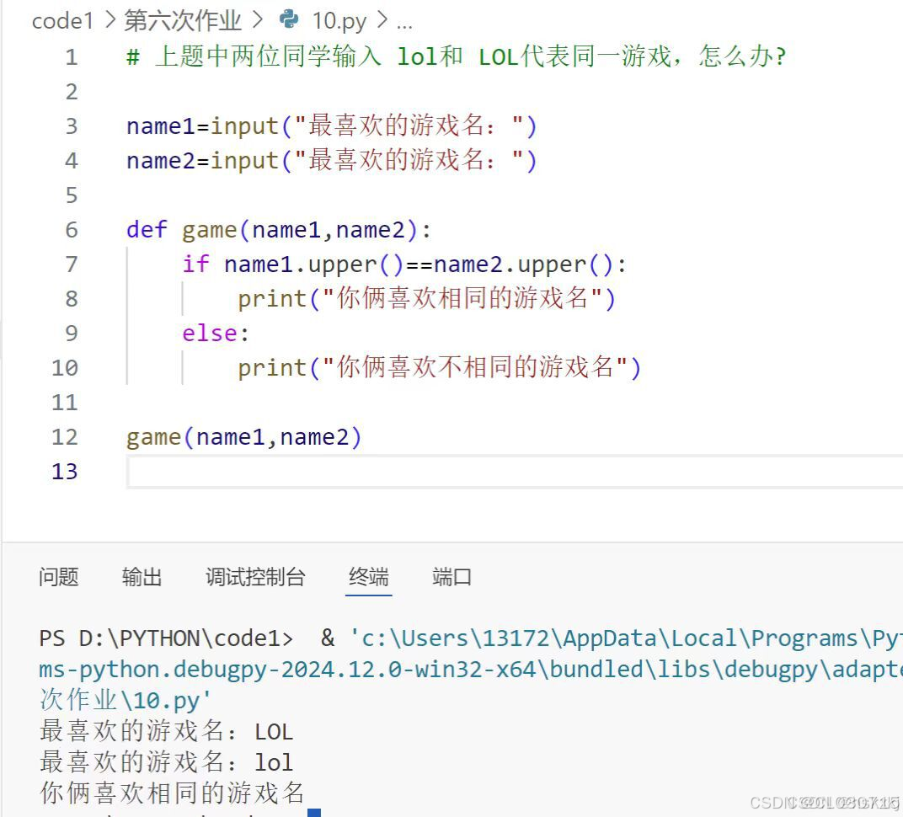
Task: Click the name1=input statement on line 3
Action: coord(331,125)
